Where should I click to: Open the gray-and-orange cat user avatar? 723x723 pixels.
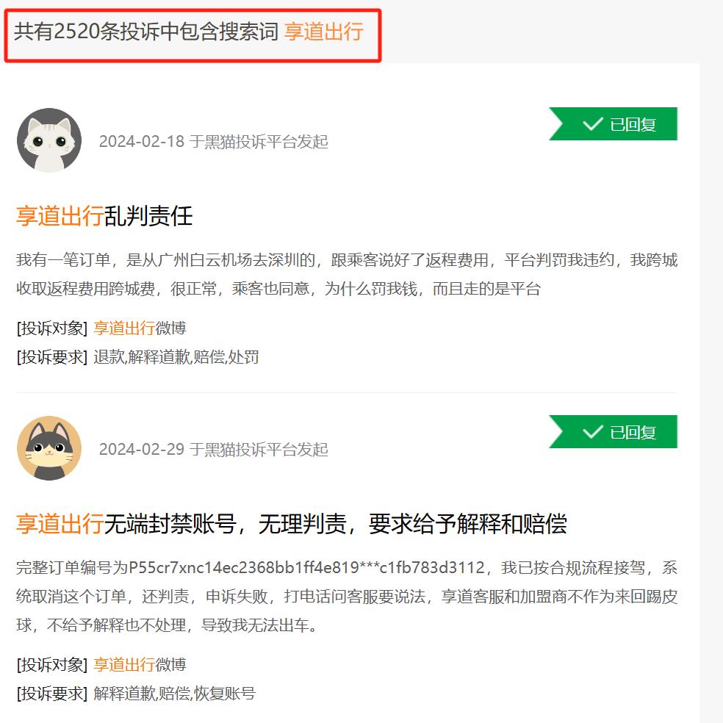click(x=49, y=448)
